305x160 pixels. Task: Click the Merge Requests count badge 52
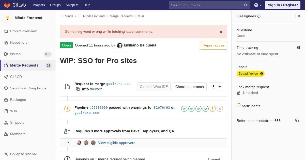pyautogui.click(x=49, y=66)
